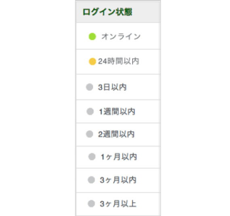Click empty space in 3日以内 row
This screenshot has width=230, height=216.
click(x=143, y=87)
